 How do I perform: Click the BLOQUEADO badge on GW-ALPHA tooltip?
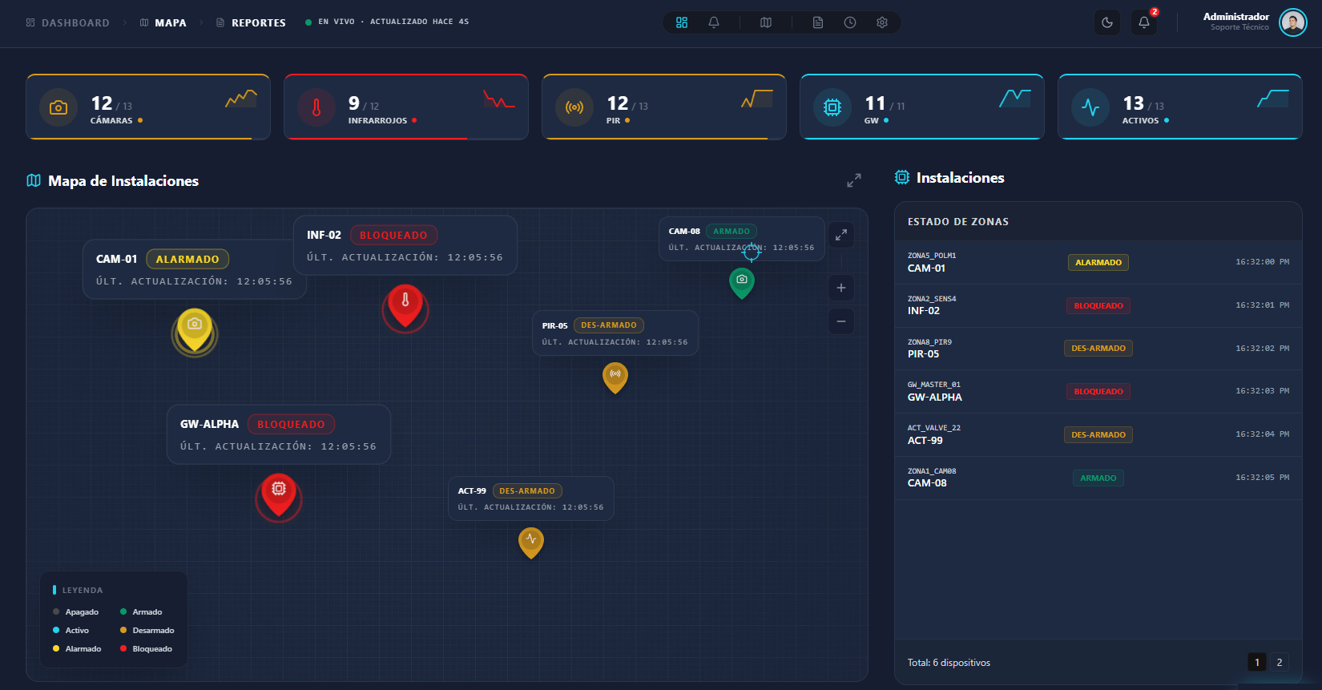291,424
